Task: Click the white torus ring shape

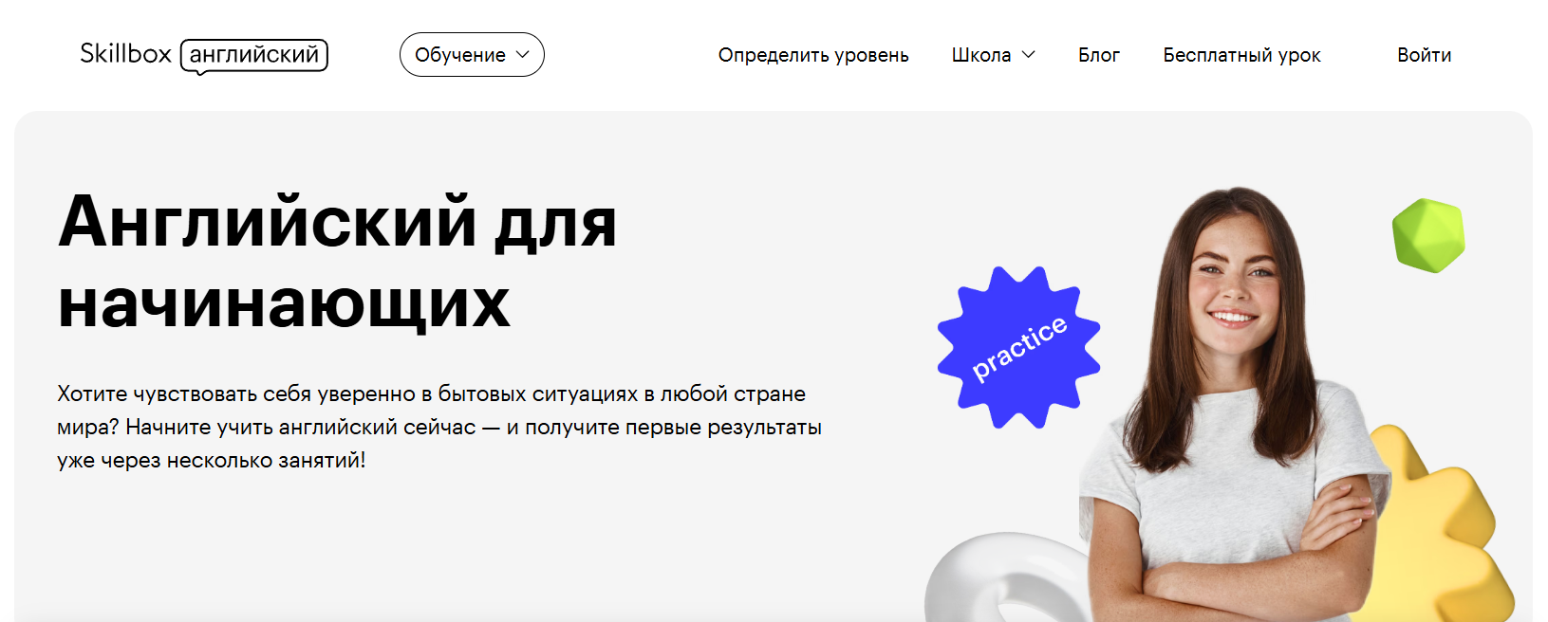Action: 1006,578
